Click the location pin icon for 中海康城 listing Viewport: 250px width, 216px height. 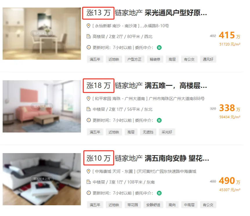[88, 171]
